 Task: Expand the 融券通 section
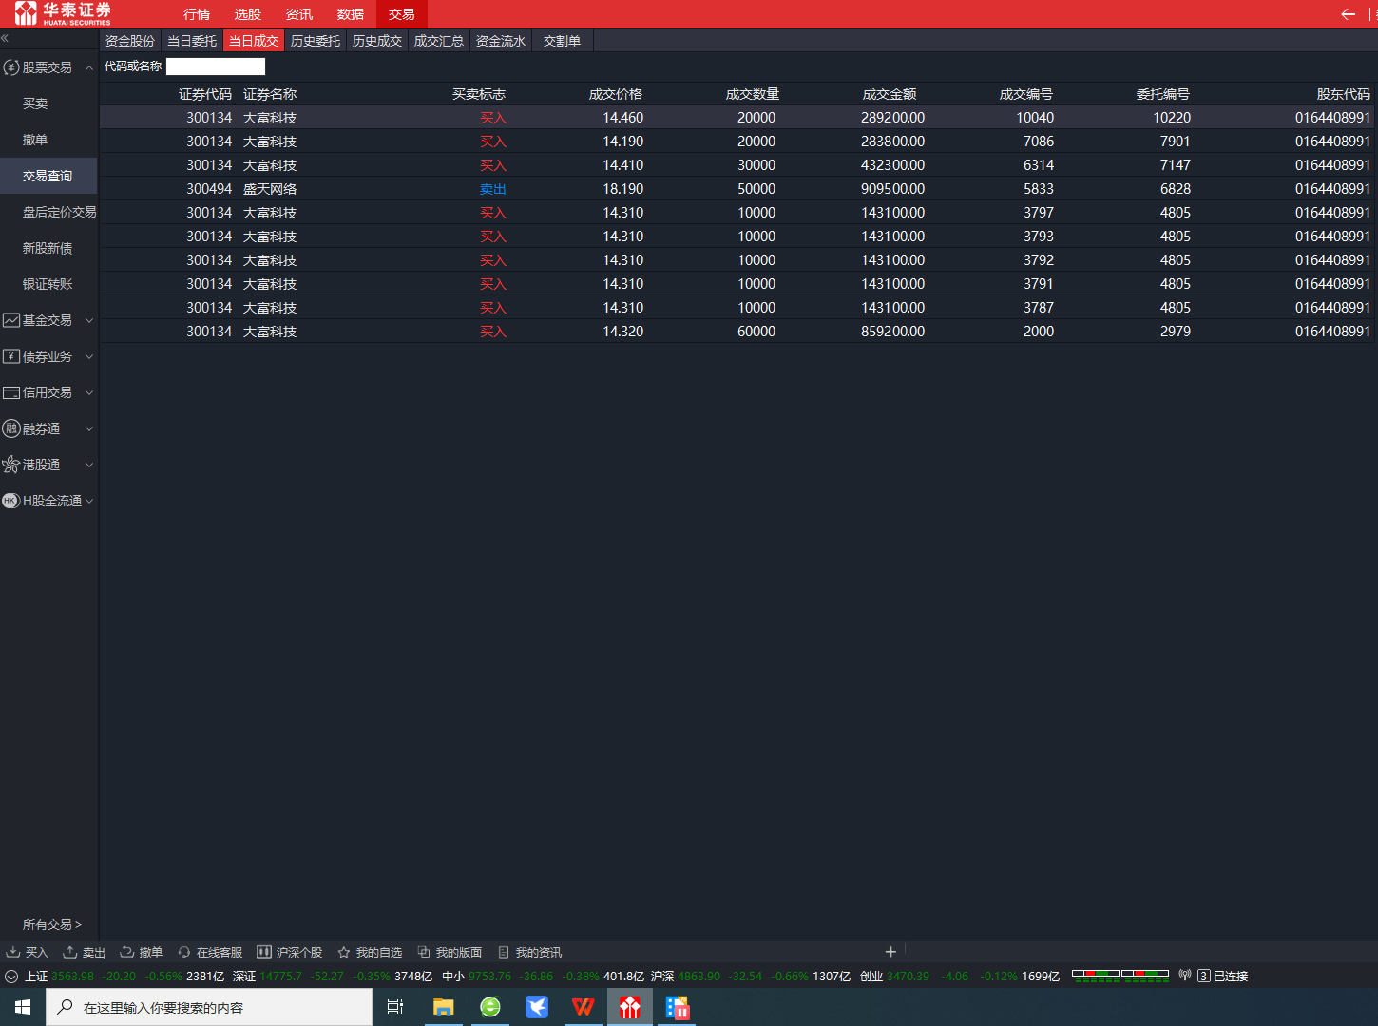[x=89, y=428]
